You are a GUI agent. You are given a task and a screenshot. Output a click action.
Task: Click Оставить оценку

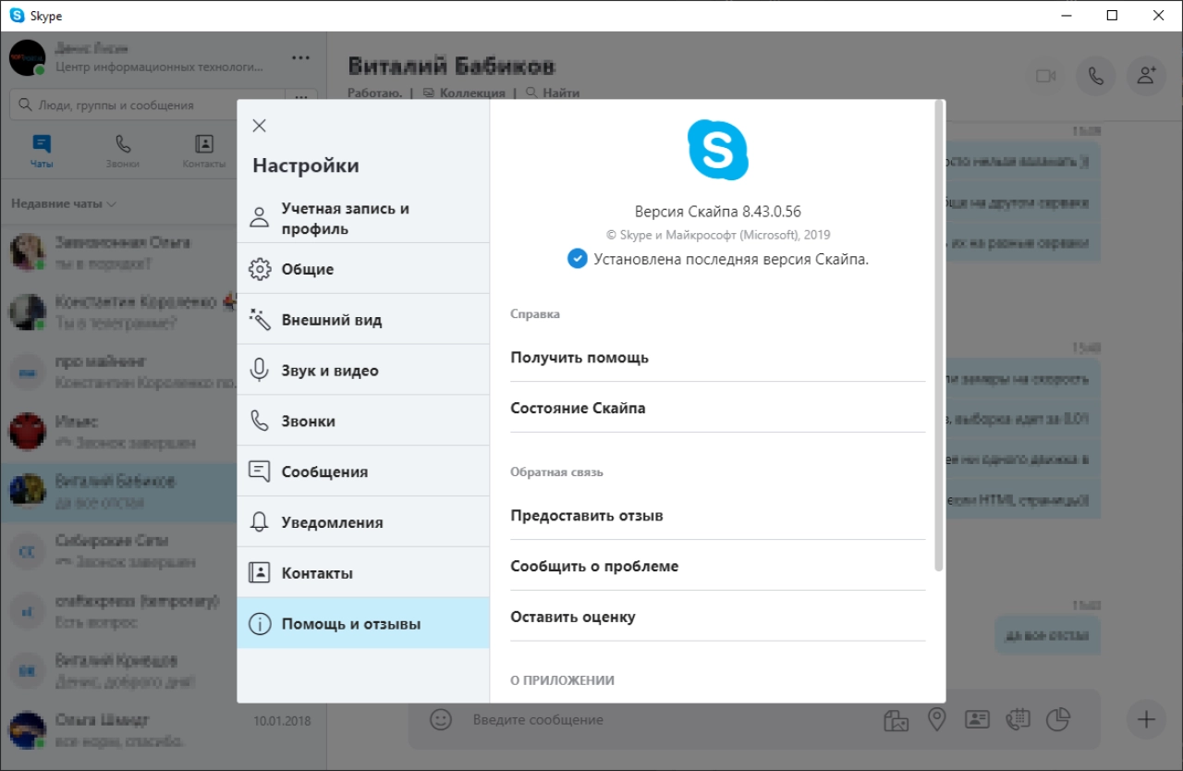[x=717, y=617]
